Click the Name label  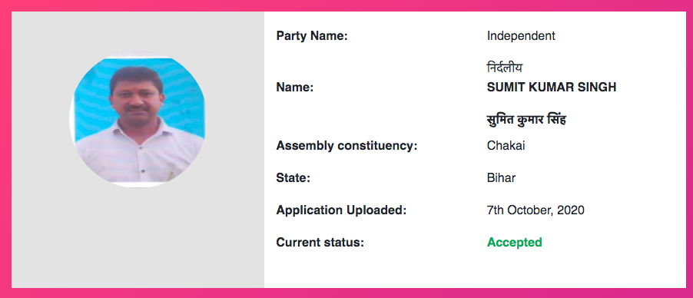(295, 88)
